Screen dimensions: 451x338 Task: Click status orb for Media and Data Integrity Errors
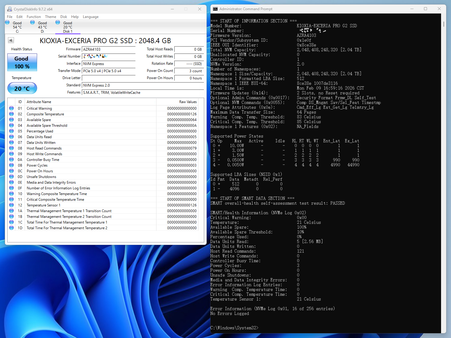coord(11,182)
